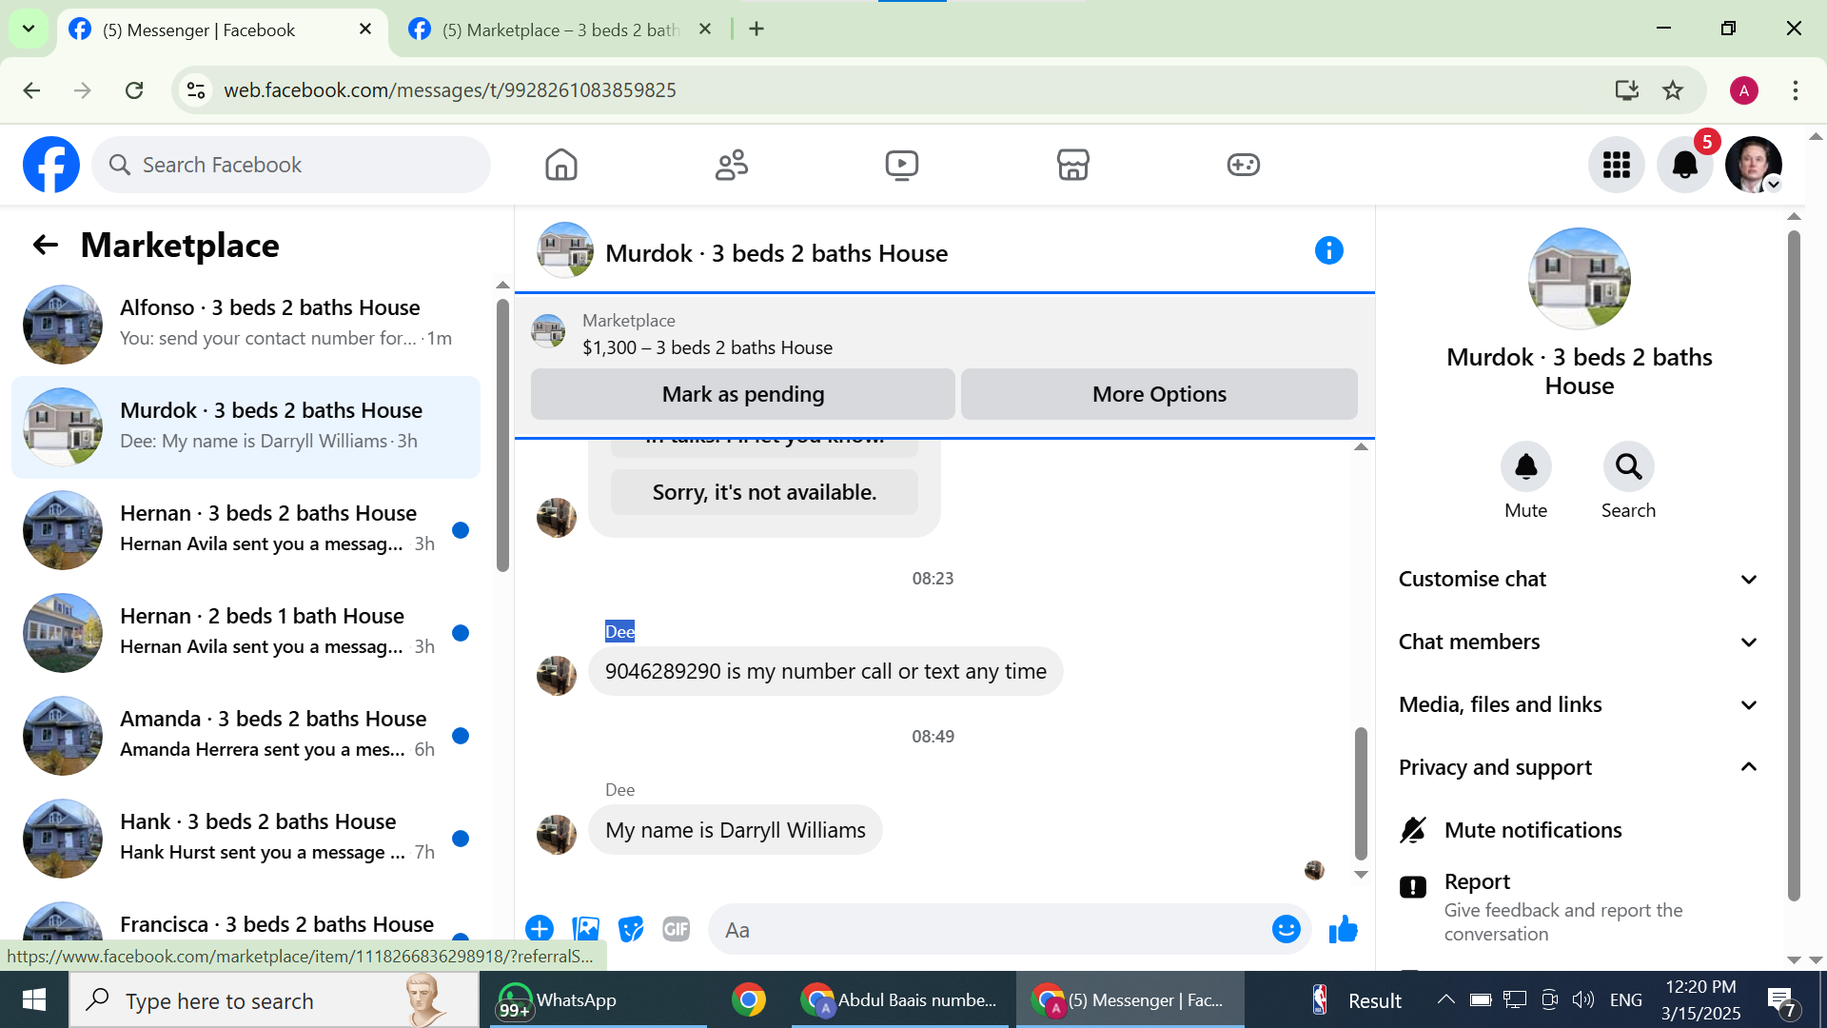Click the GIF picker icon
The width and height of the screenshot is (1827, 1028).
(676, 929)
